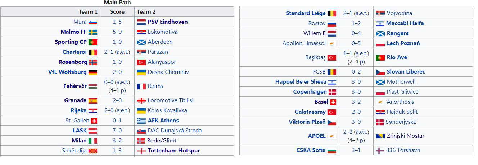Viewport: 478px width, 165px height.
Task: Click the Netherlands flag beside PSV Eindhoven
Action: [141, 22]
